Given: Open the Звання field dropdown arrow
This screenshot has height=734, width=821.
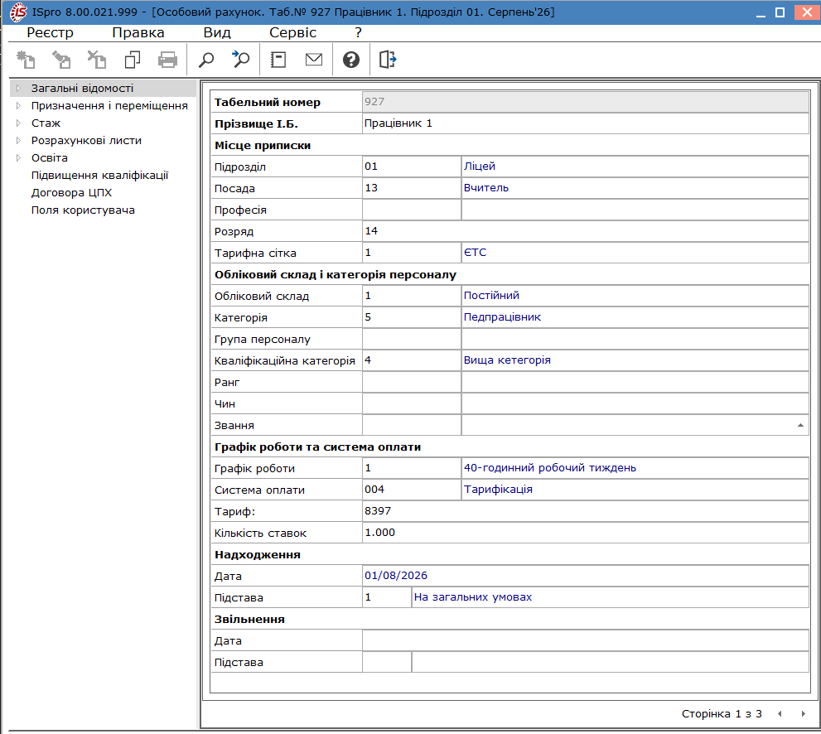Looking at the screenshot, I should [800, 425].
